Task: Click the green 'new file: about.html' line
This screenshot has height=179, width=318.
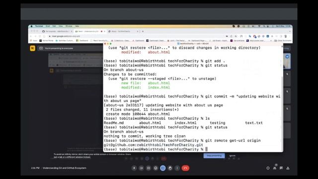Action: click(146, 83)
